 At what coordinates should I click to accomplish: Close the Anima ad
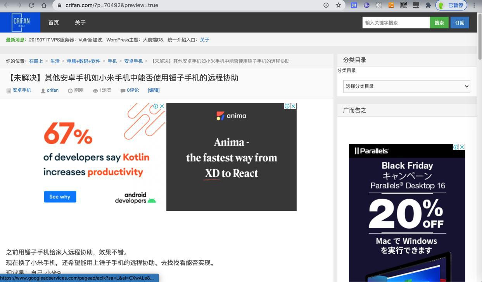[x=294, y=106]
